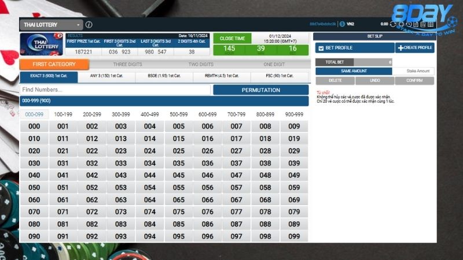463x260 pixels.
Task: Open the THAI LOTTERY game dropdown
Action: point(52,25)
